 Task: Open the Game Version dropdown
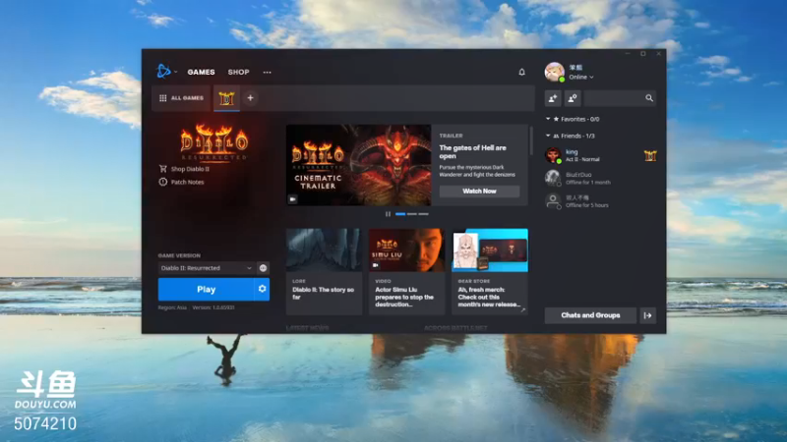[x=207, y=268]
